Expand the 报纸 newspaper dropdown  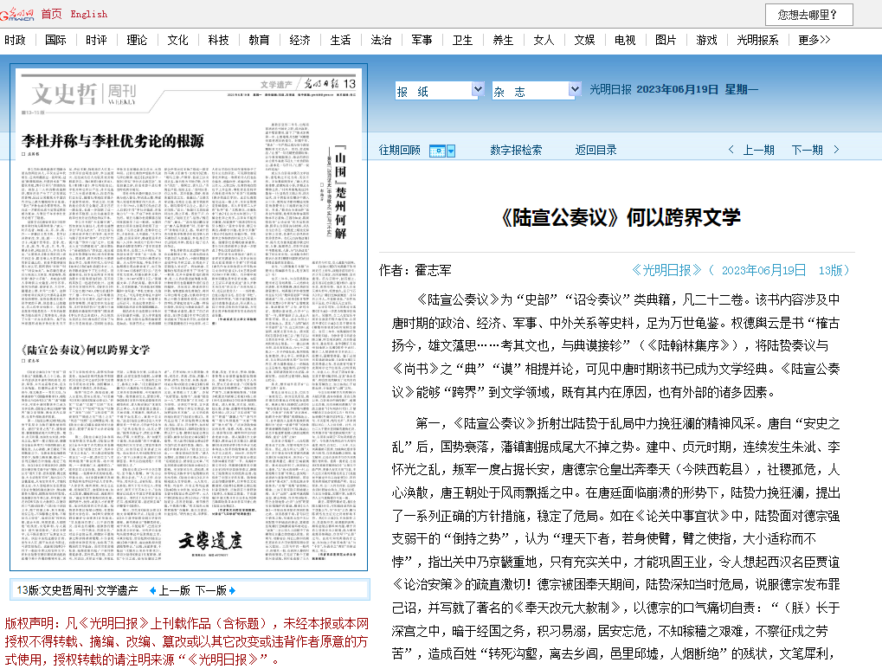pos(477,90)
